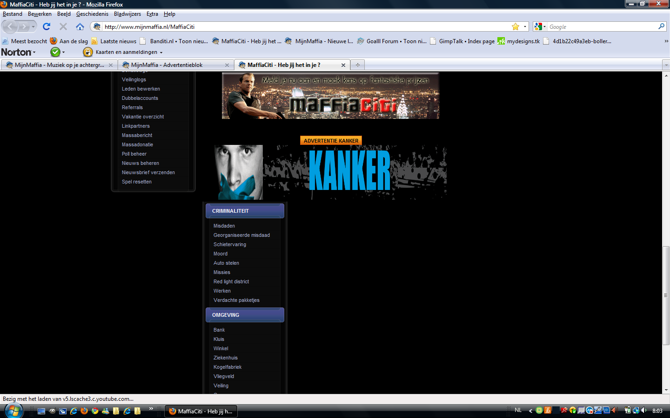Open the Bestand menu
The height and width of the screenshot is (418, 670).
tap(13, 14)
